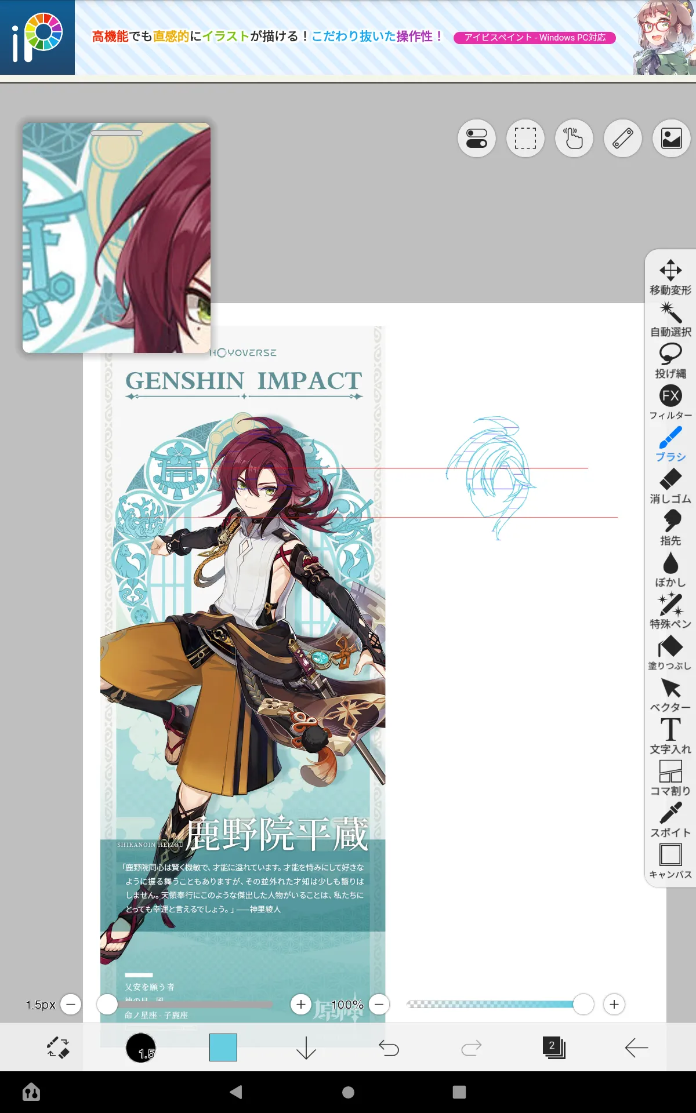
Task: Increase opacity with plus button
Action: (x=614, y=1004)
